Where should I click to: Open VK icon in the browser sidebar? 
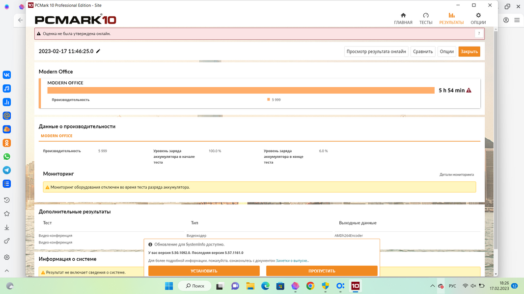pos(7,75)
